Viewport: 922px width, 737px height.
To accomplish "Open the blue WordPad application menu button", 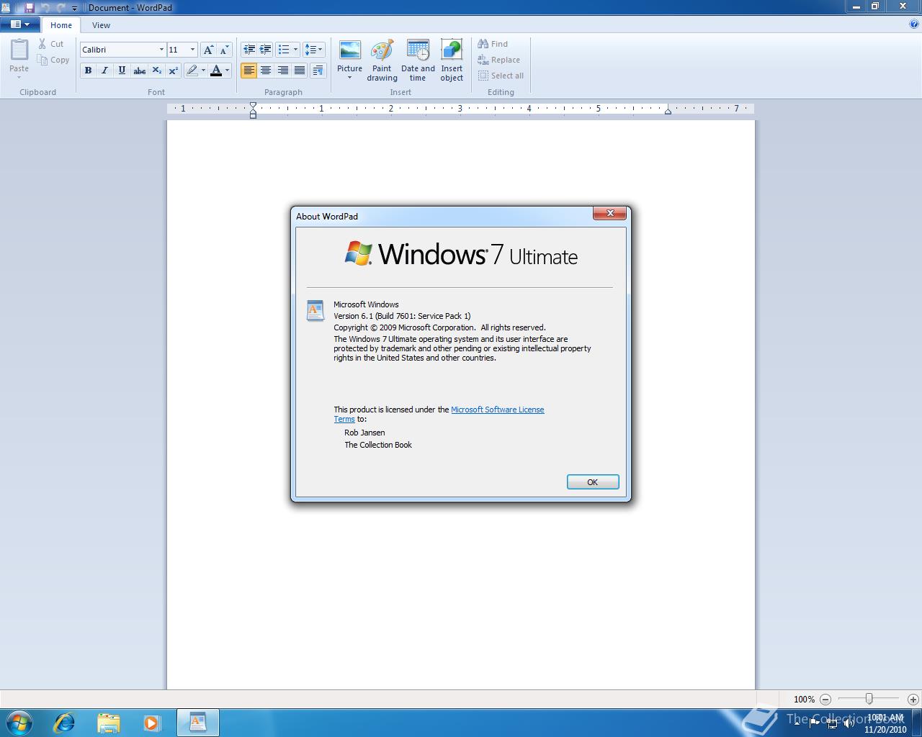I will (x=20, y=24).
